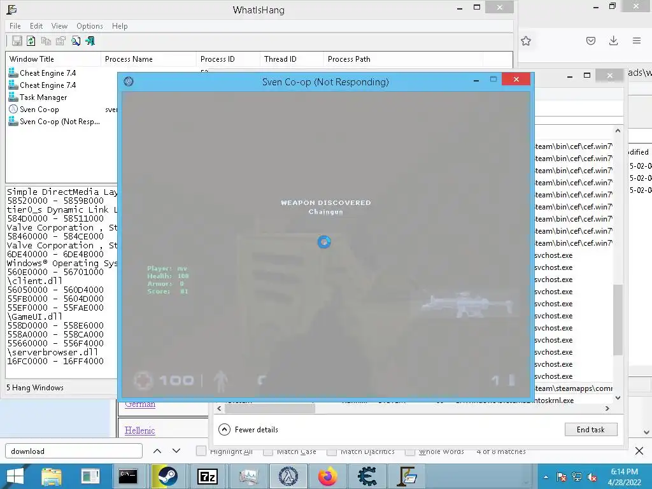The height and width of the screenshot is (489, 652).
Task: Sort by Process Name column header
Action: [148, 59]
